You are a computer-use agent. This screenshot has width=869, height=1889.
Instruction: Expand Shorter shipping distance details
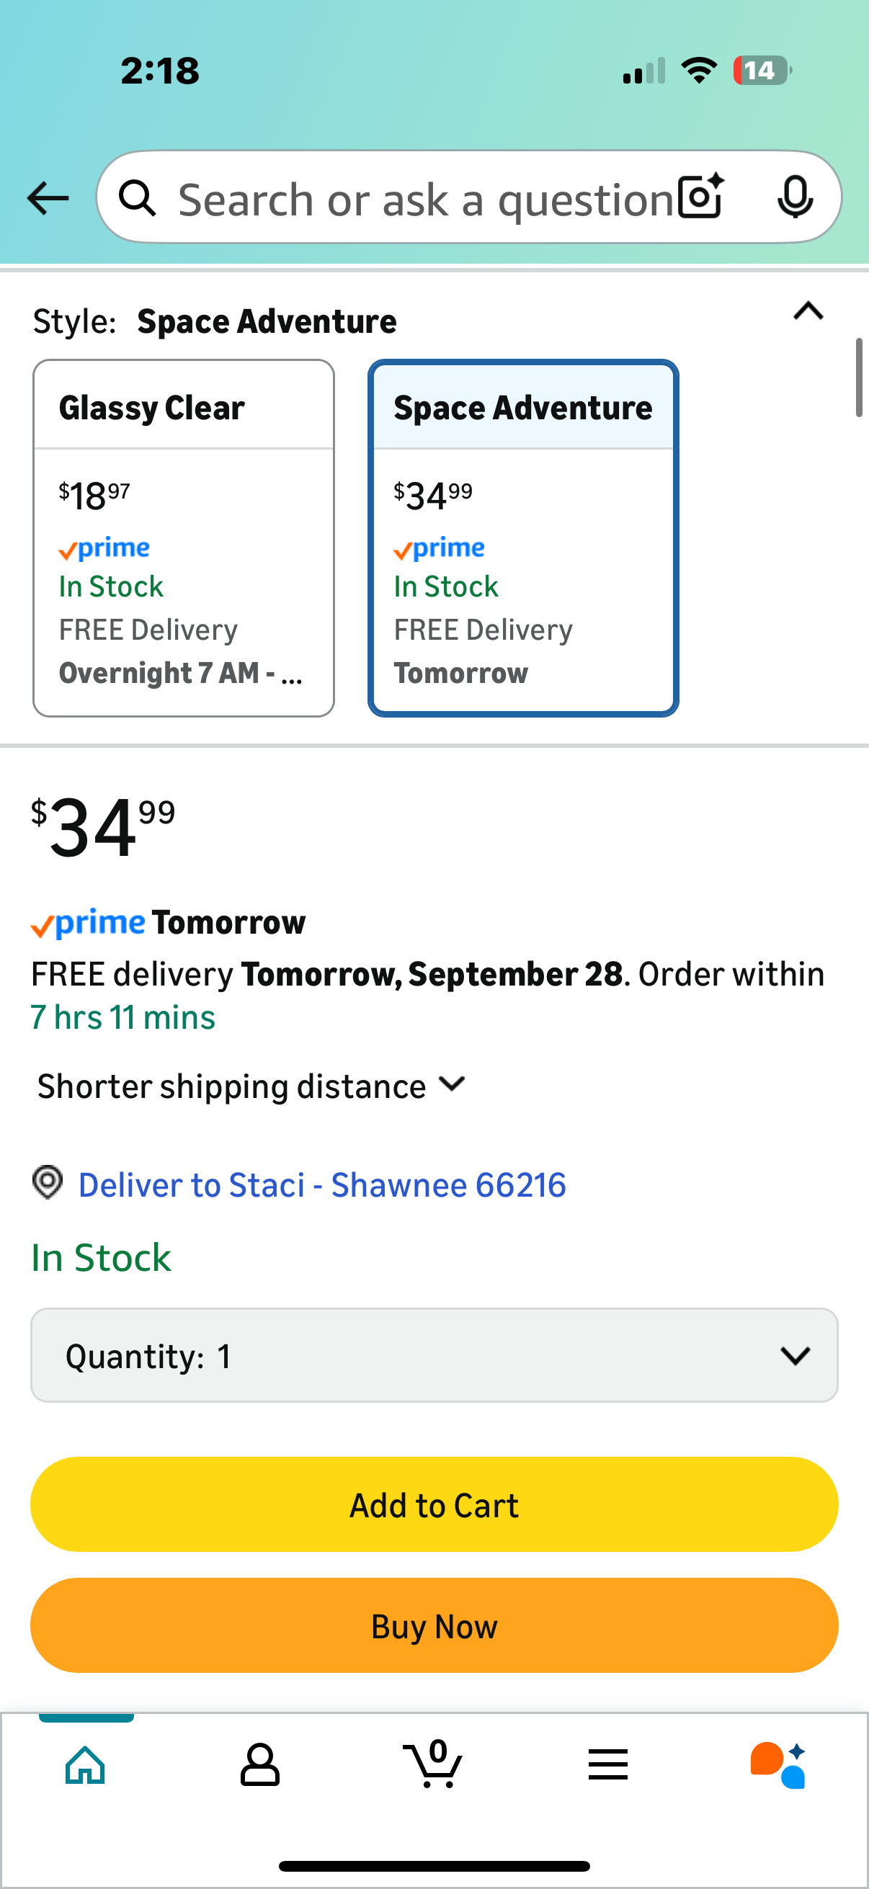(251, 1086)
